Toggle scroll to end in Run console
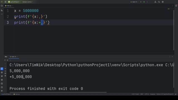Image resolution: width=178 pixels, height=100 pixels. pyautogui.click(x=5, y=71)
